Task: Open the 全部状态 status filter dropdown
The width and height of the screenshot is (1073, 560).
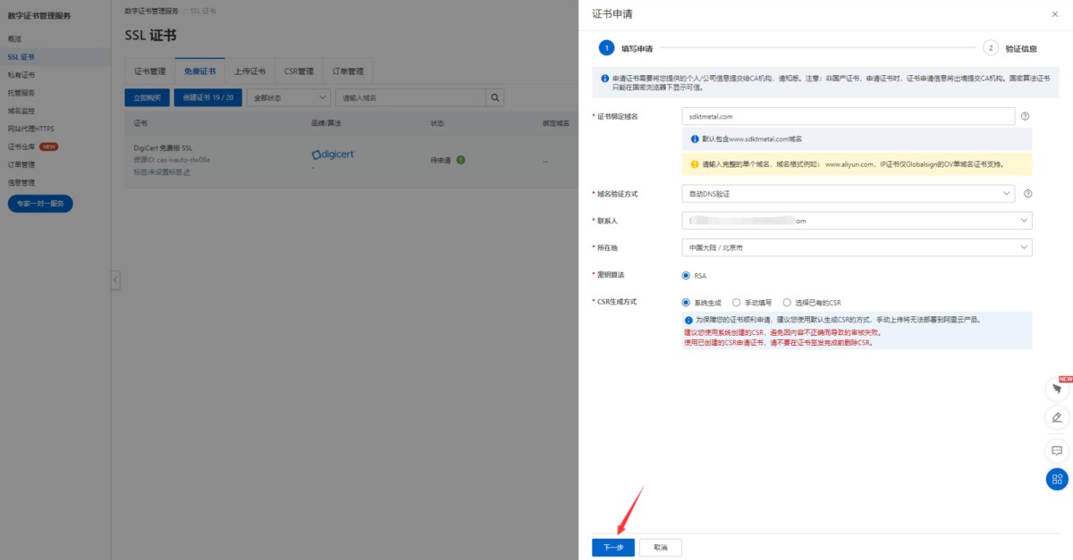Action: click(x=289, y=97)
